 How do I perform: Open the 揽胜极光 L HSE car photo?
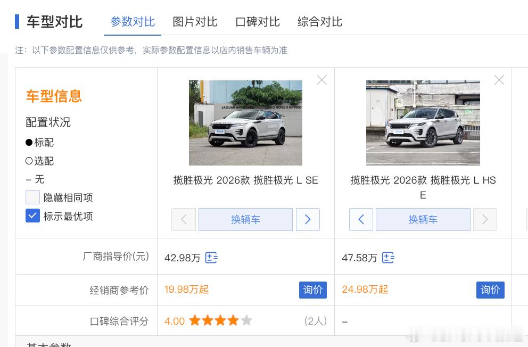tap(423, 123)
